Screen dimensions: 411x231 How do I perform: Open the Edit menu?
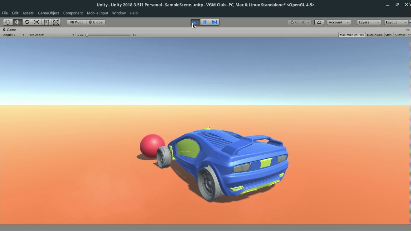(x=15, y=13)
